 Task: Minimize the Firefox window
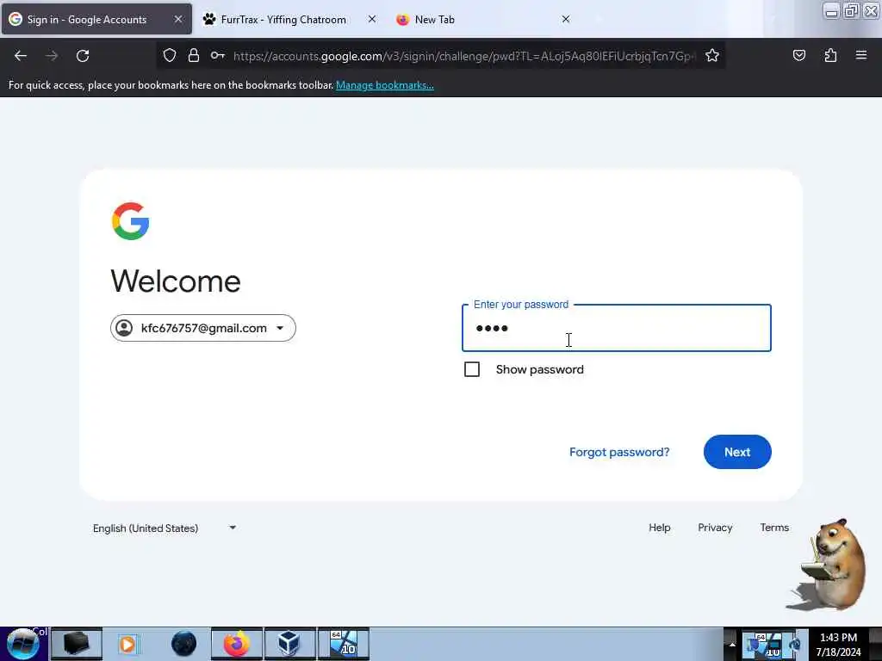[x=831, y=10]
